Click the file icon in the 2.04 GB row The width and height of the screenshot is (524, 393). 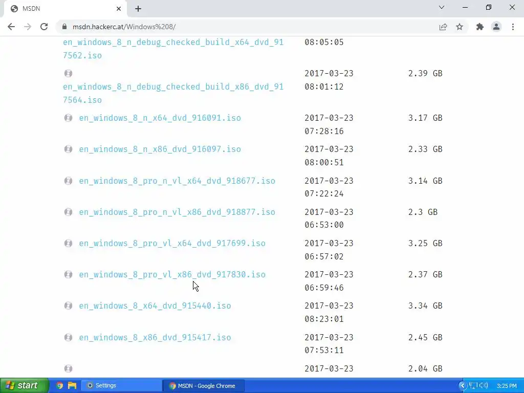pyautogui.click(x=68, y=368)
